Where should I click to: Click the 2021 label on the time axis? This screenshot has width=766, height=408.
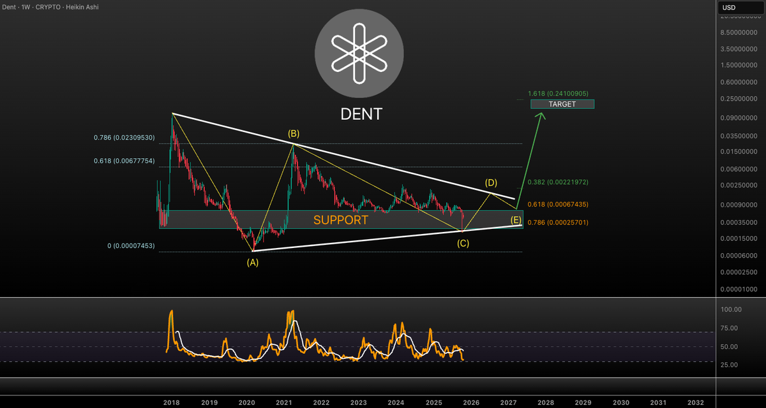pyautogui.click(x=283, y=403)
